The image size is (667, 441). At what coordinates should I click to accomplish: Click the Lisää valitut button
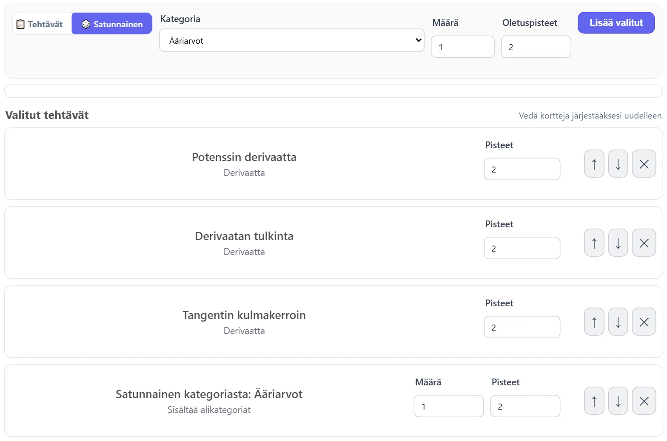616,23
